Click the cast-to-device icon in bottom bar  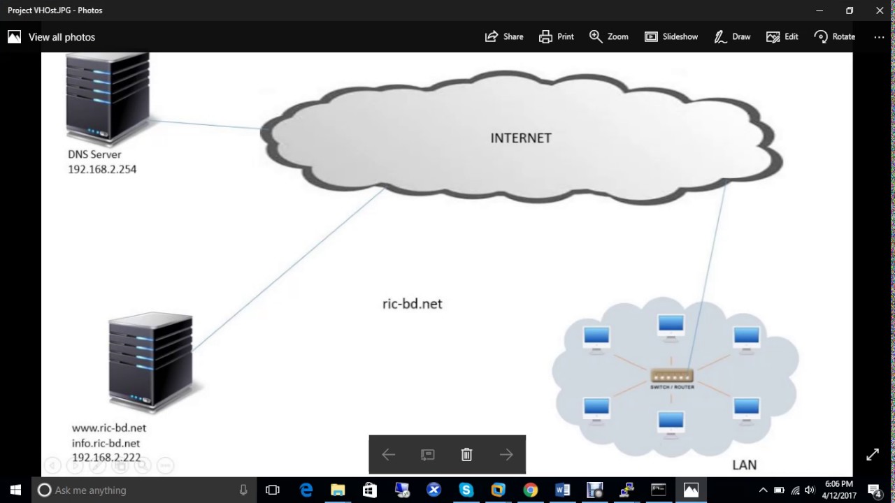pos(428,455)
